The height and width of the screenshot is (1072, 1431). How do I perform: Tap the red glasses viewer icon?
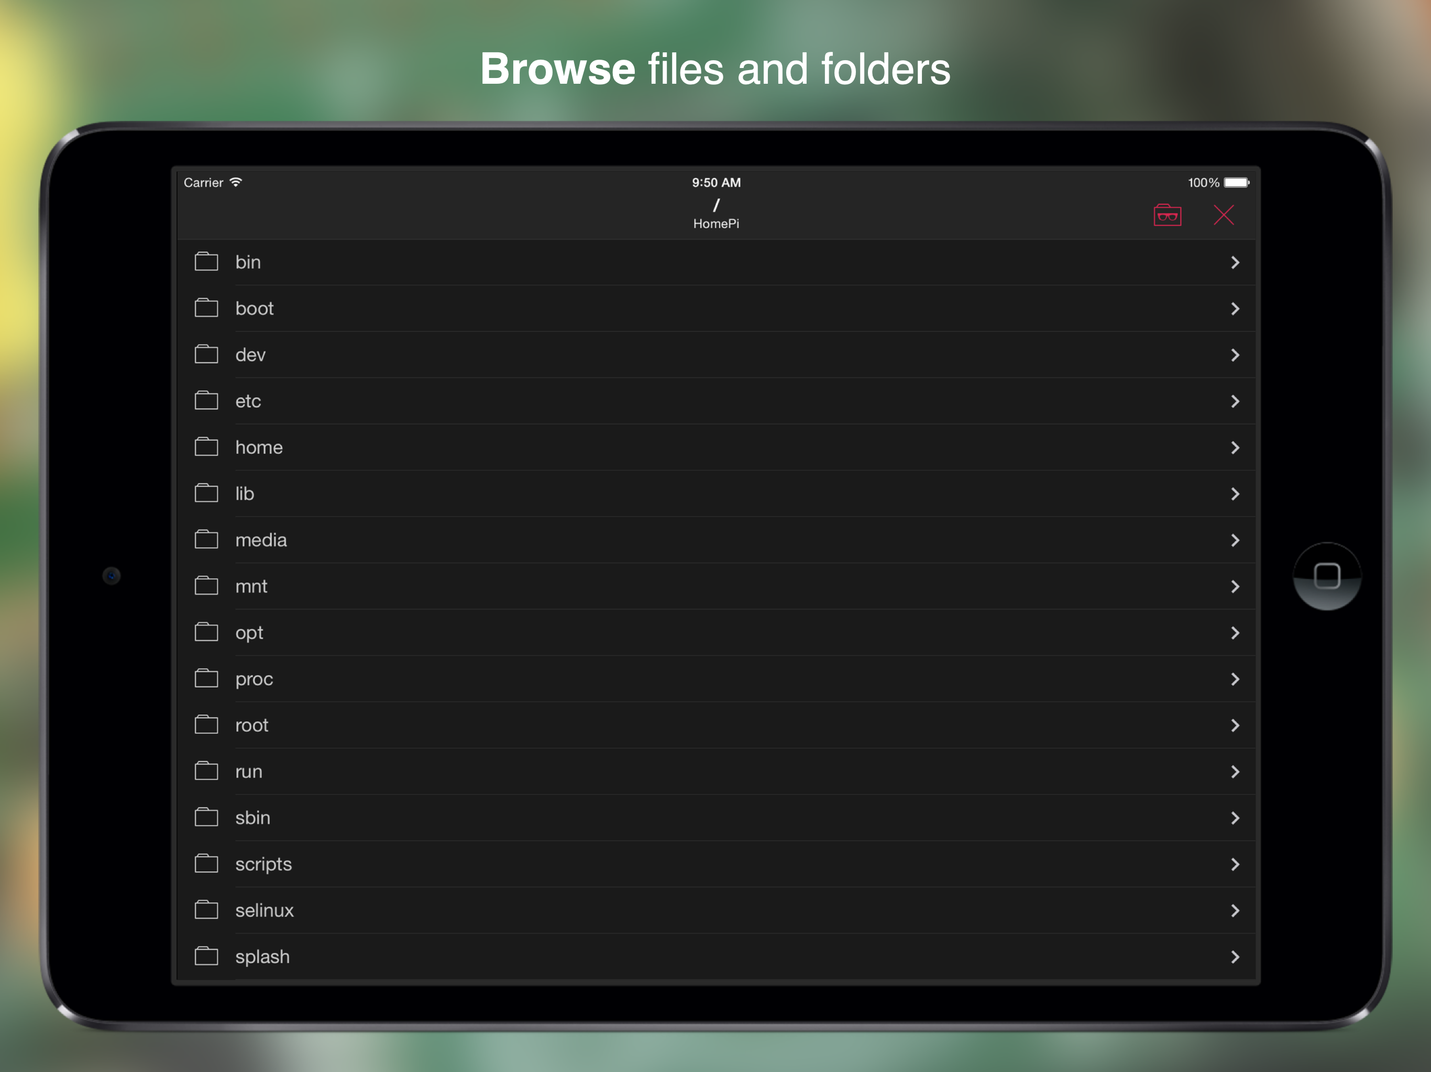(x=1167, y=215)
